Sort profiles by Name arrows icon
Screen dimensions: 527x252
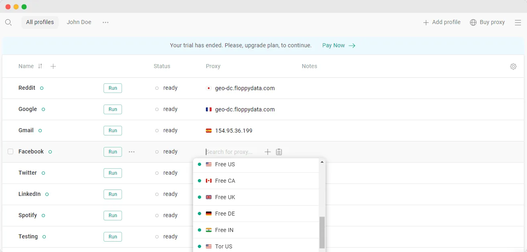click(x=40, y=66)
